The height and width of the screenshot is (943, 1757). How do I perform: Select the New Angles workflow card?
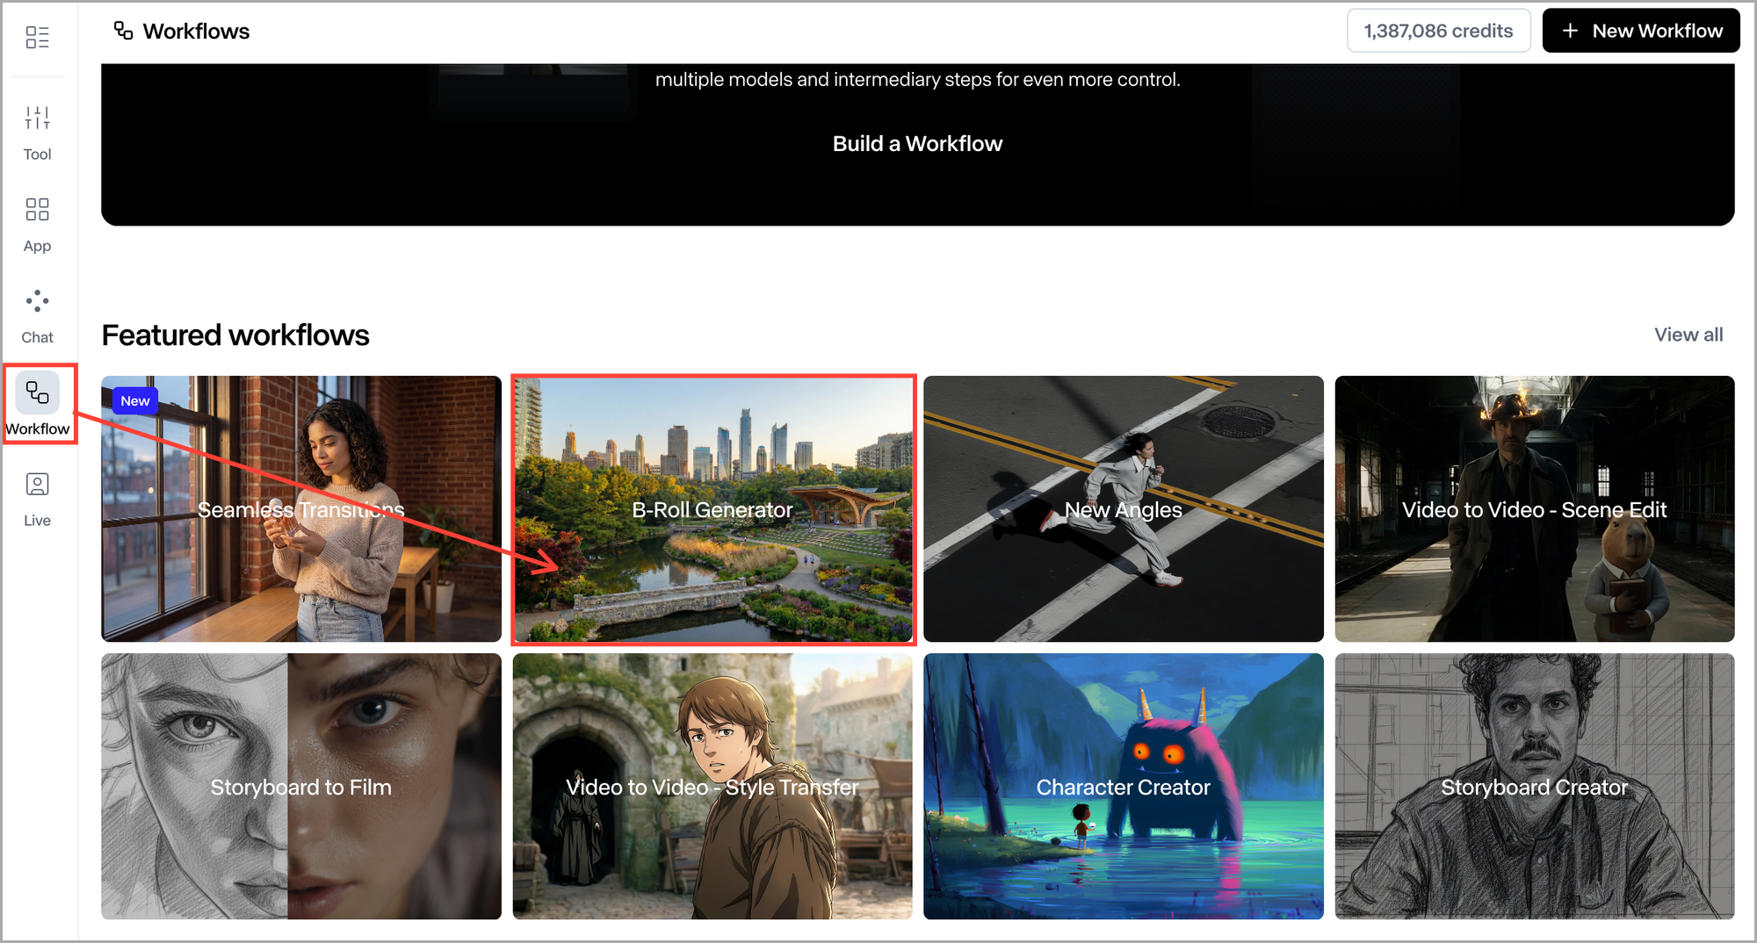[1123, 510]
